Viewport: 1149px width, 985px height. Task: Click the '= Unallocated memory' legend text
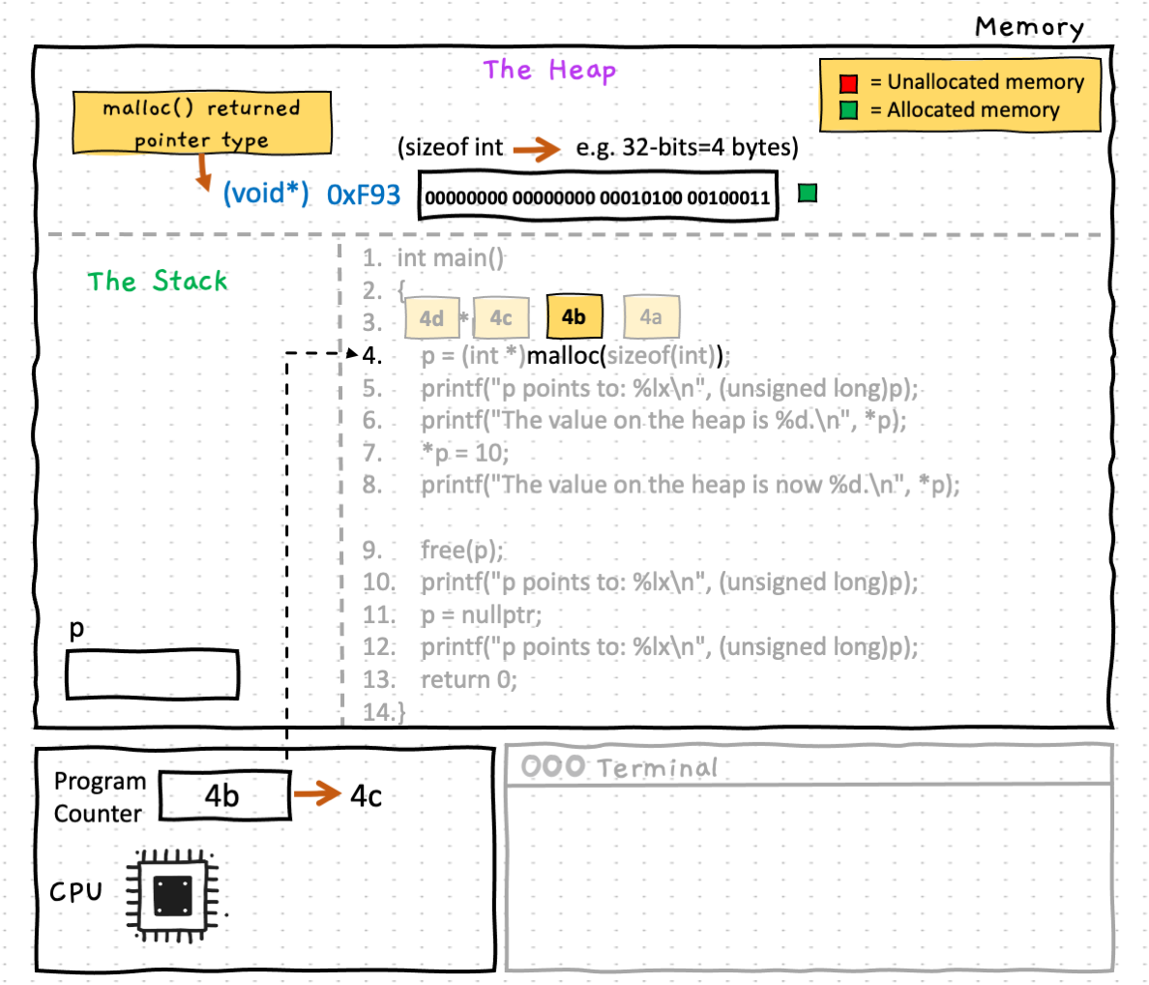pyautogui.click(x=977, y=82)
